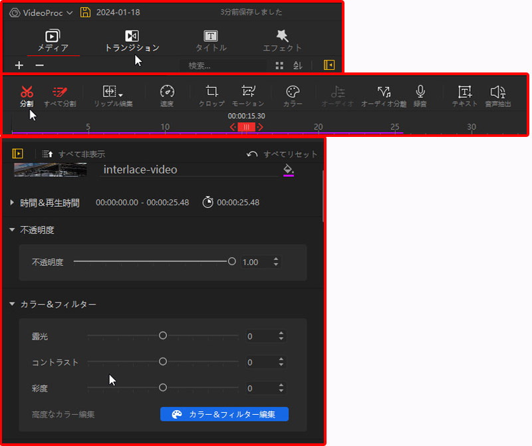Expand the 時間&再生時間 section
The width and height of the screenshot is (532, 446).
tap(13, 203)
